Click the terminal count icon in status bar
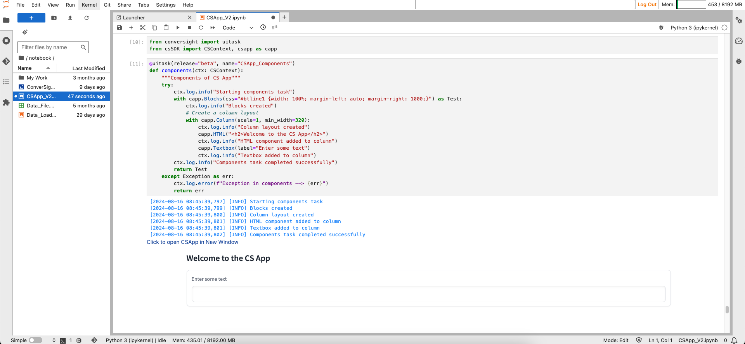 (62, 341)
